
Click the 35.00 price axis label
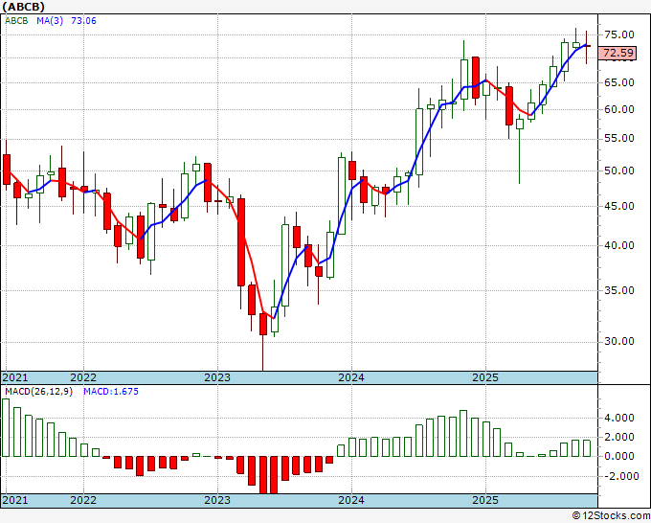click(x=619, y=290)
